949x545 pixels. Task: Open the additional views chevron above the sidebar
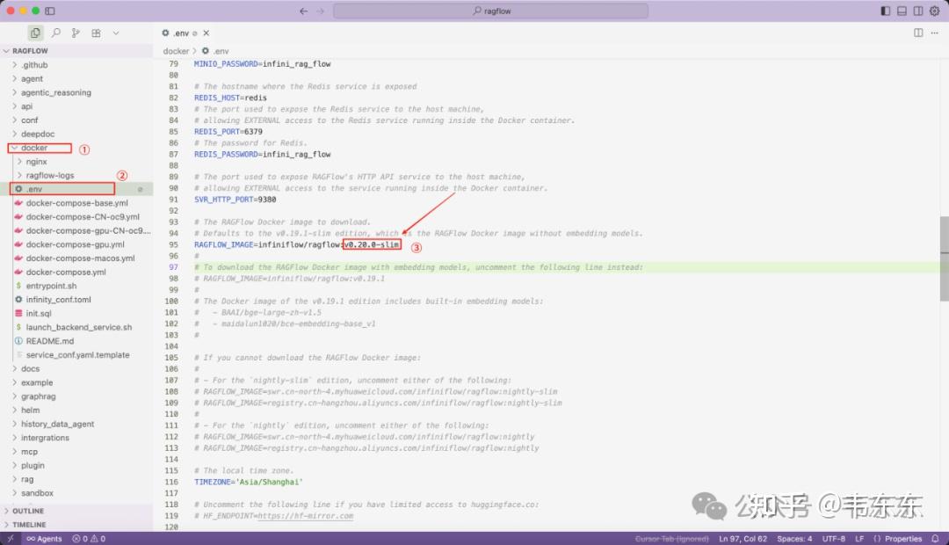click(115, 33)
